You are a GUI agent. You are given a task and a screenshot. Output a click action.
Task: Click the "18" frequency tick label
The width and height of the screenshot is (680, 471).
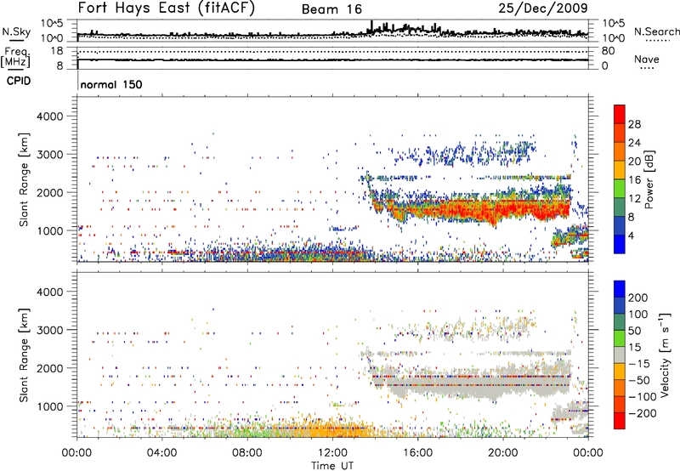pyautogui.click(x=57, y=51)
